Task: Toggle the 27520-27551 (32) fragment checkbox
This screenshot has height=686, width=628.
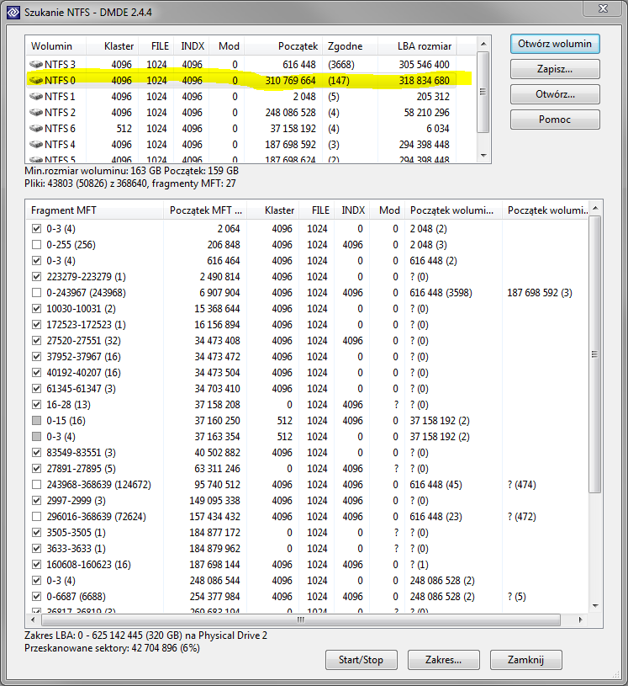Action: 37,340
